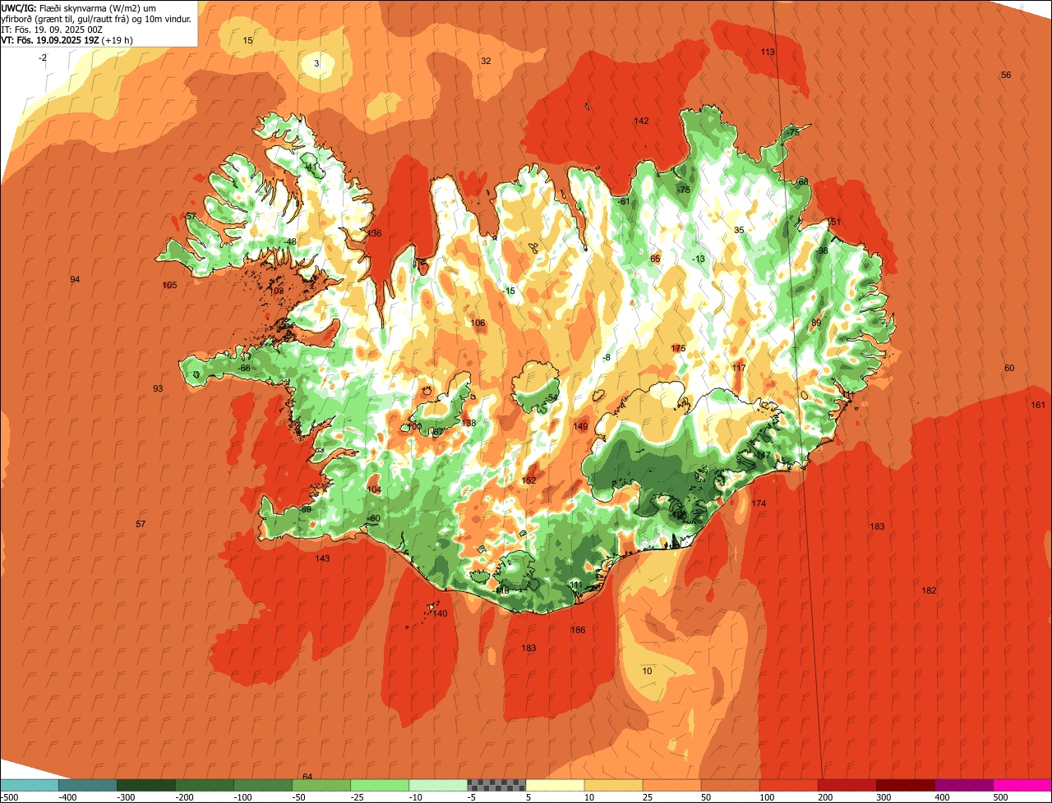Select the map value 175

[x=678, y=349]
